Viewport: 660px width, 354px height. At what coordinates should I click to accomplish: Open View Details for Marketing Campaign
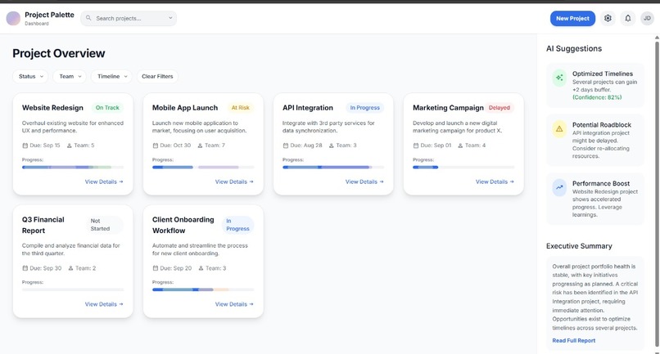(x=495, y=181)
